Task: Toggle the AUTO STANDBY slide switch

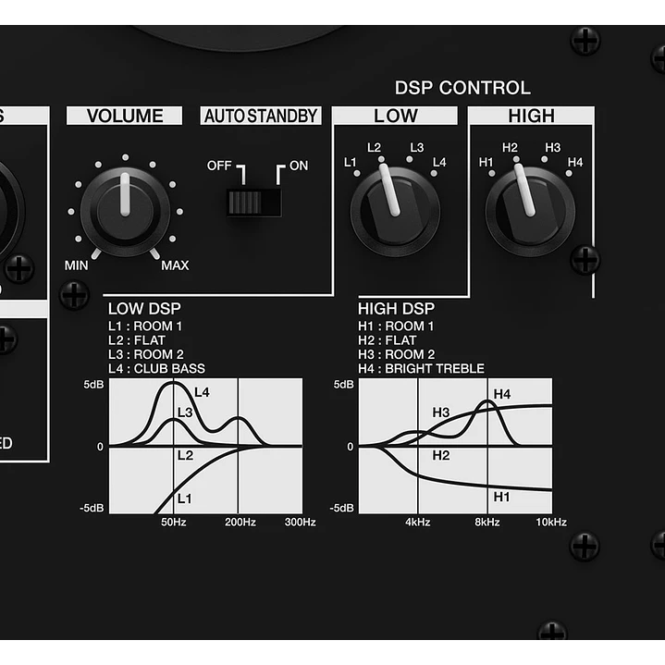Action: coord(254,203)
